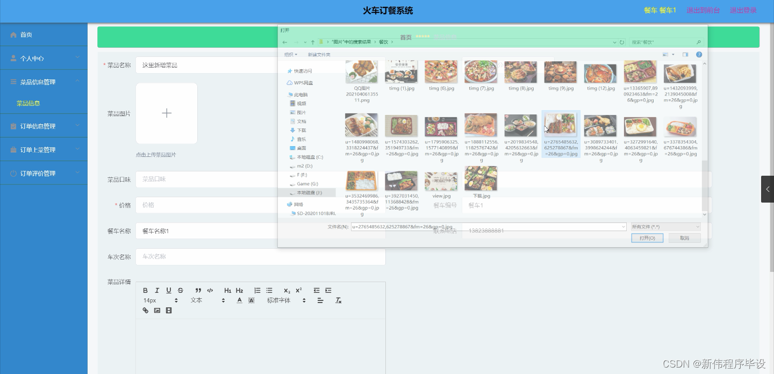The height and width of the screenshot is (374, 774).
Task: Increase the indent in editor
Action: [328, 291]
